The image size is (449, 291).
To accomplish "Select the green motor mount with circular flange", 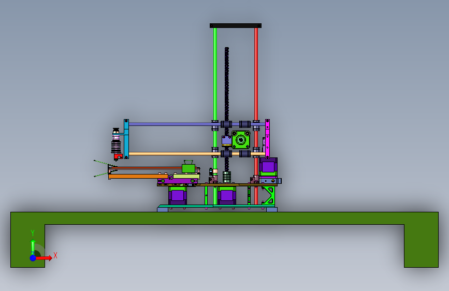I will [x=241, y=140].
